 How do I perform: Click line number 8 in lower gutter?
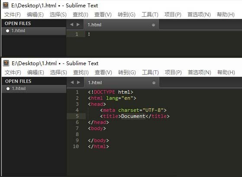tap(77, 134)
